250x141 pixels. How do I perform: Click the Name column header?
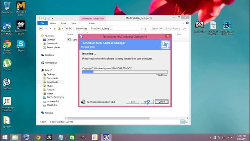tap(70, 34)
